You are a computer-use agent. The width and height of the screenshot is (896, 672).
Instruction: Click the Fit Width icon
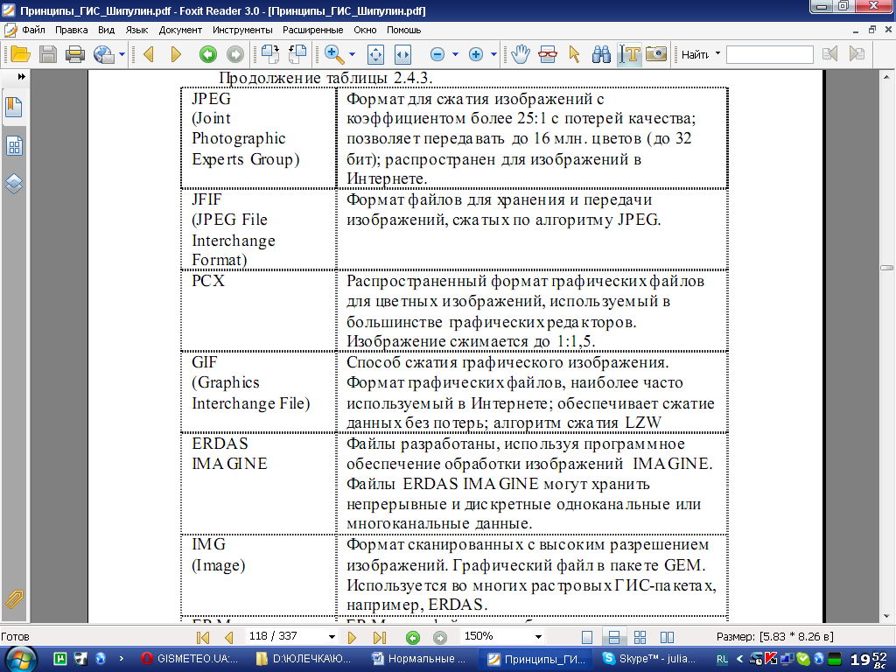[402, 54]
